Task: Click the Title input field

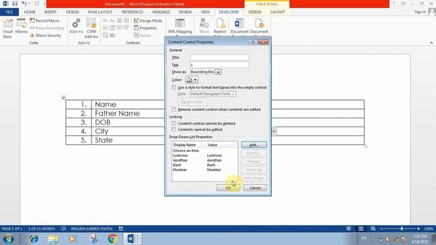Action: tap(219, 57)
